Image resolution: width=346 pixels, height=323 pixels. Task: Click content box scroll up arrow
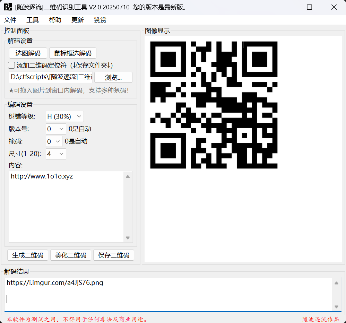pyautogui.click(x=128, y=177)
